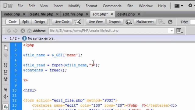The height and width of the screenshot is (110, 195).
Task: Click the Multiscreen button
Action: pyautogui.click(x=145, y=22)
